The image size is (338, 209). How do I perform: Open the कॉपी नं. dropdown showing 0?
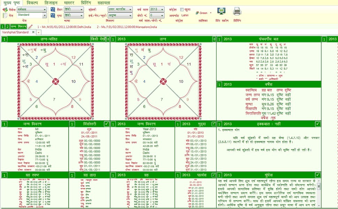click(x=157, y=15)
